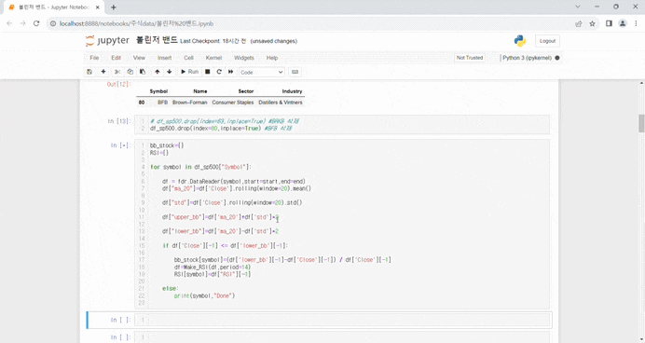The image size is (645, 343).
Task: Restart kernel and run all cells icon
Action: click(231, 72)
